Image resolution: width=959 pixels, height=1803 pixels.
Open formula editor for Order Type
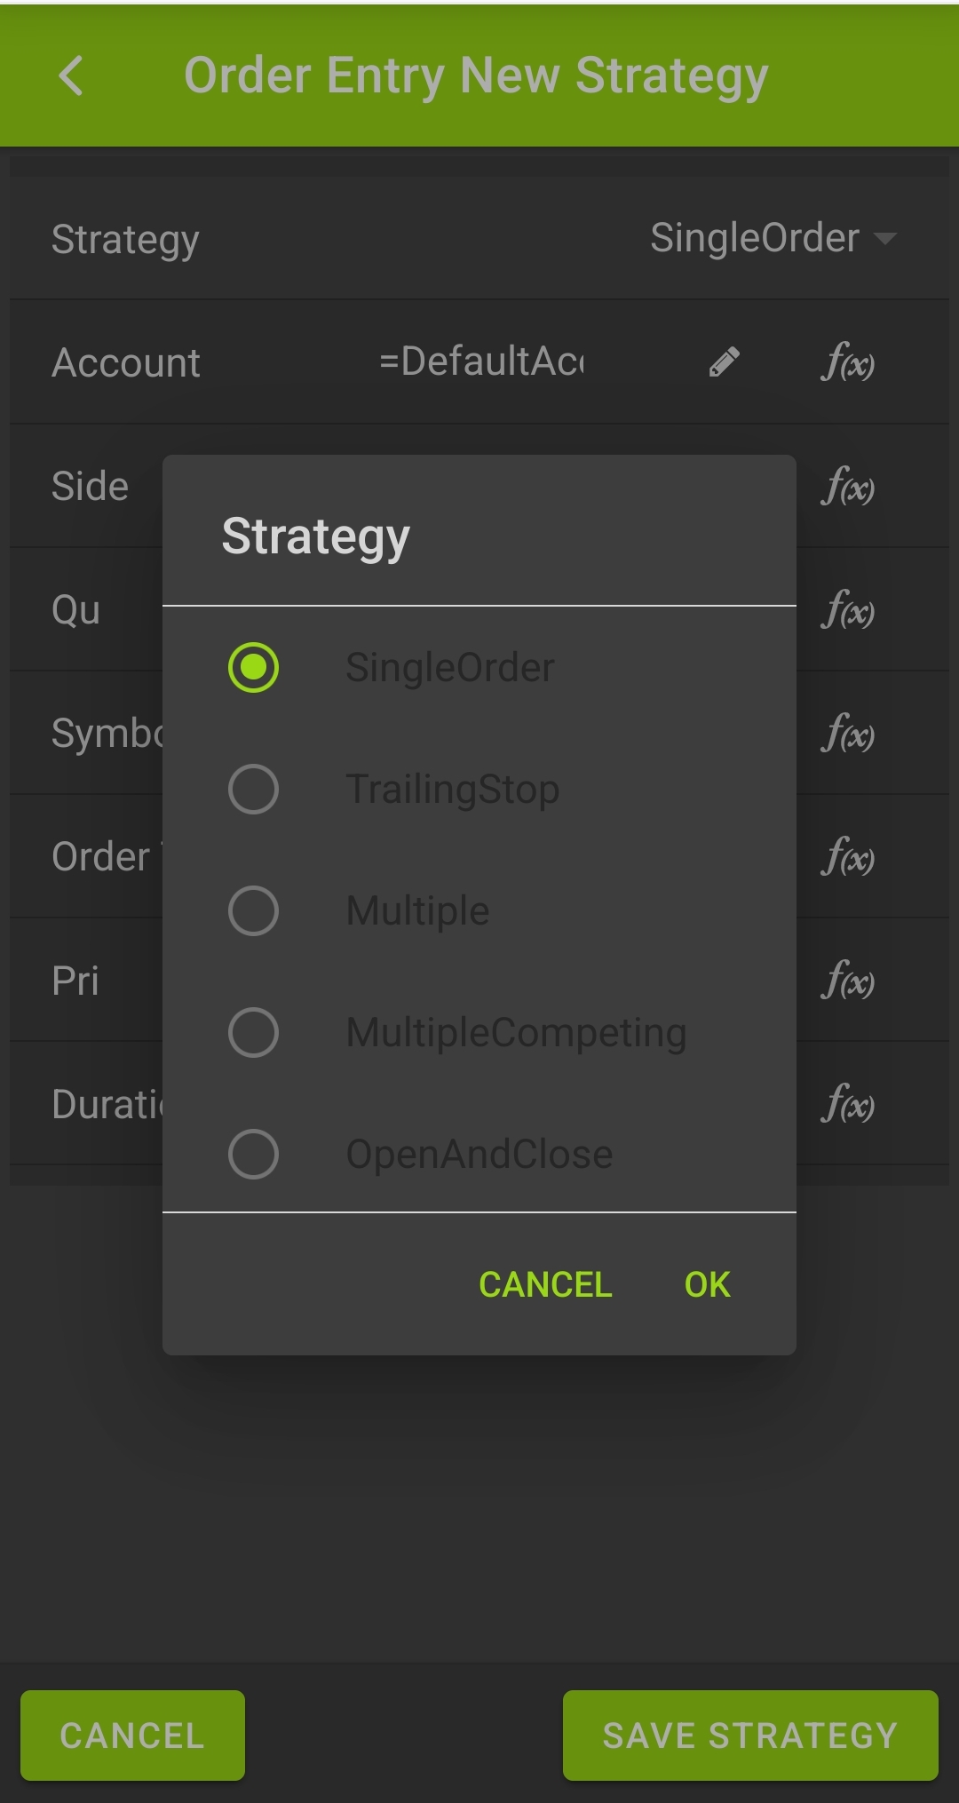coord(847,857)
